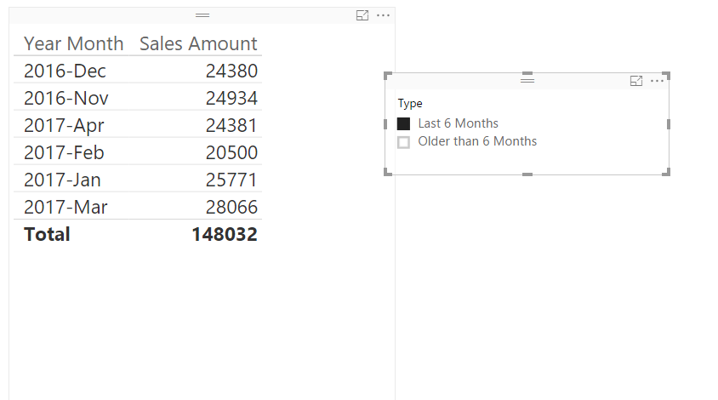718x400 pixels.
Task: Click the 24381 sales value
Action: click(231, 126)
